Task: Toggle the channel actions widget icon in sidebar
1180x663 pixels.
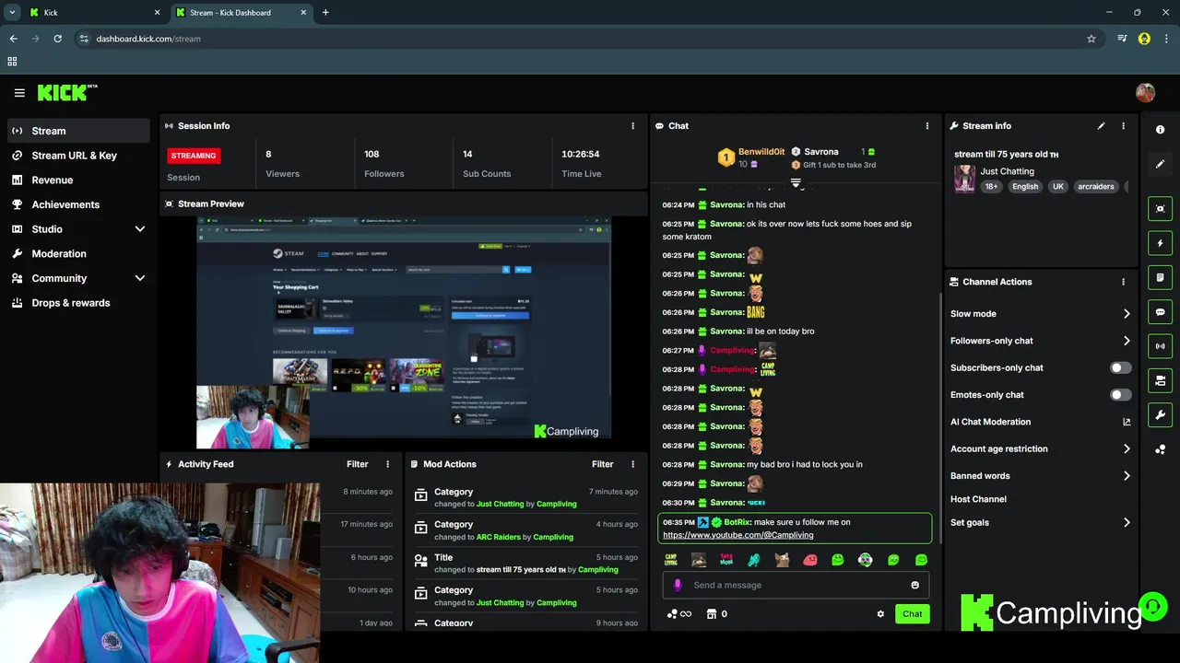Action: pos(1160,380)
